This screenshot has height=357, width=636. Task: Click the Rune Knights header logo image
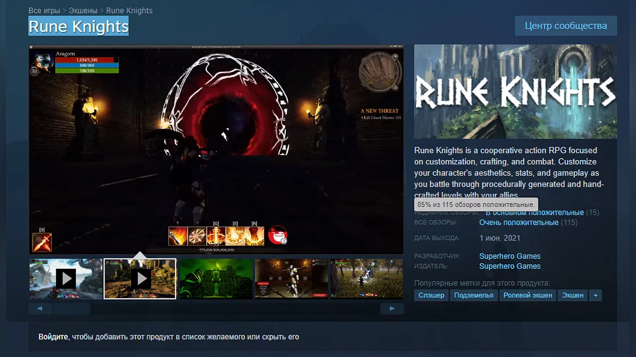[515, 91]
